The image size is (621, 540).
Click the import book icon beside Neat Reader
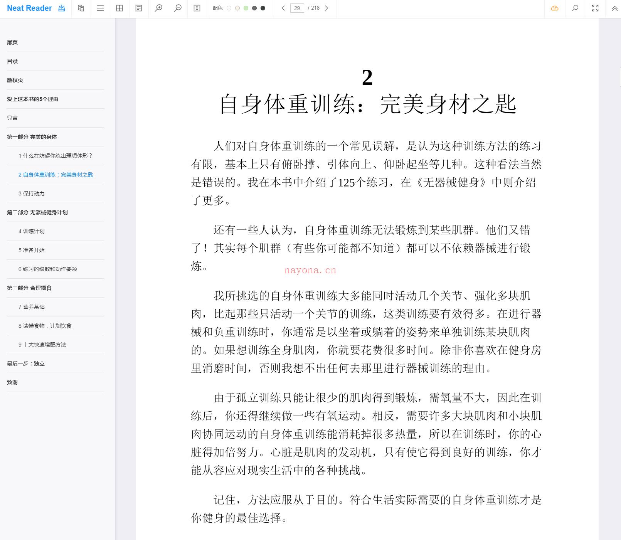(62, 8)
